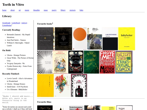Click the yellow babyfucker book cover
147x110 pixels.
(127, 39)
